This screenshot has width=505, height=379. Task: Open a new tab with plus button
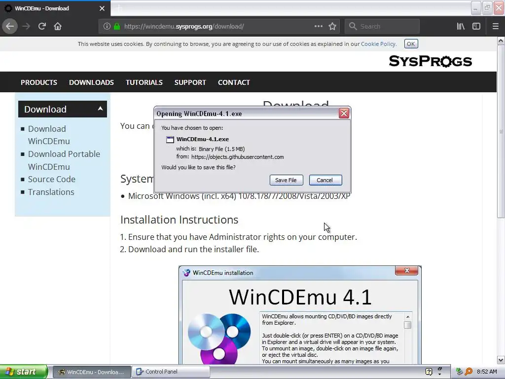point(119,8)
